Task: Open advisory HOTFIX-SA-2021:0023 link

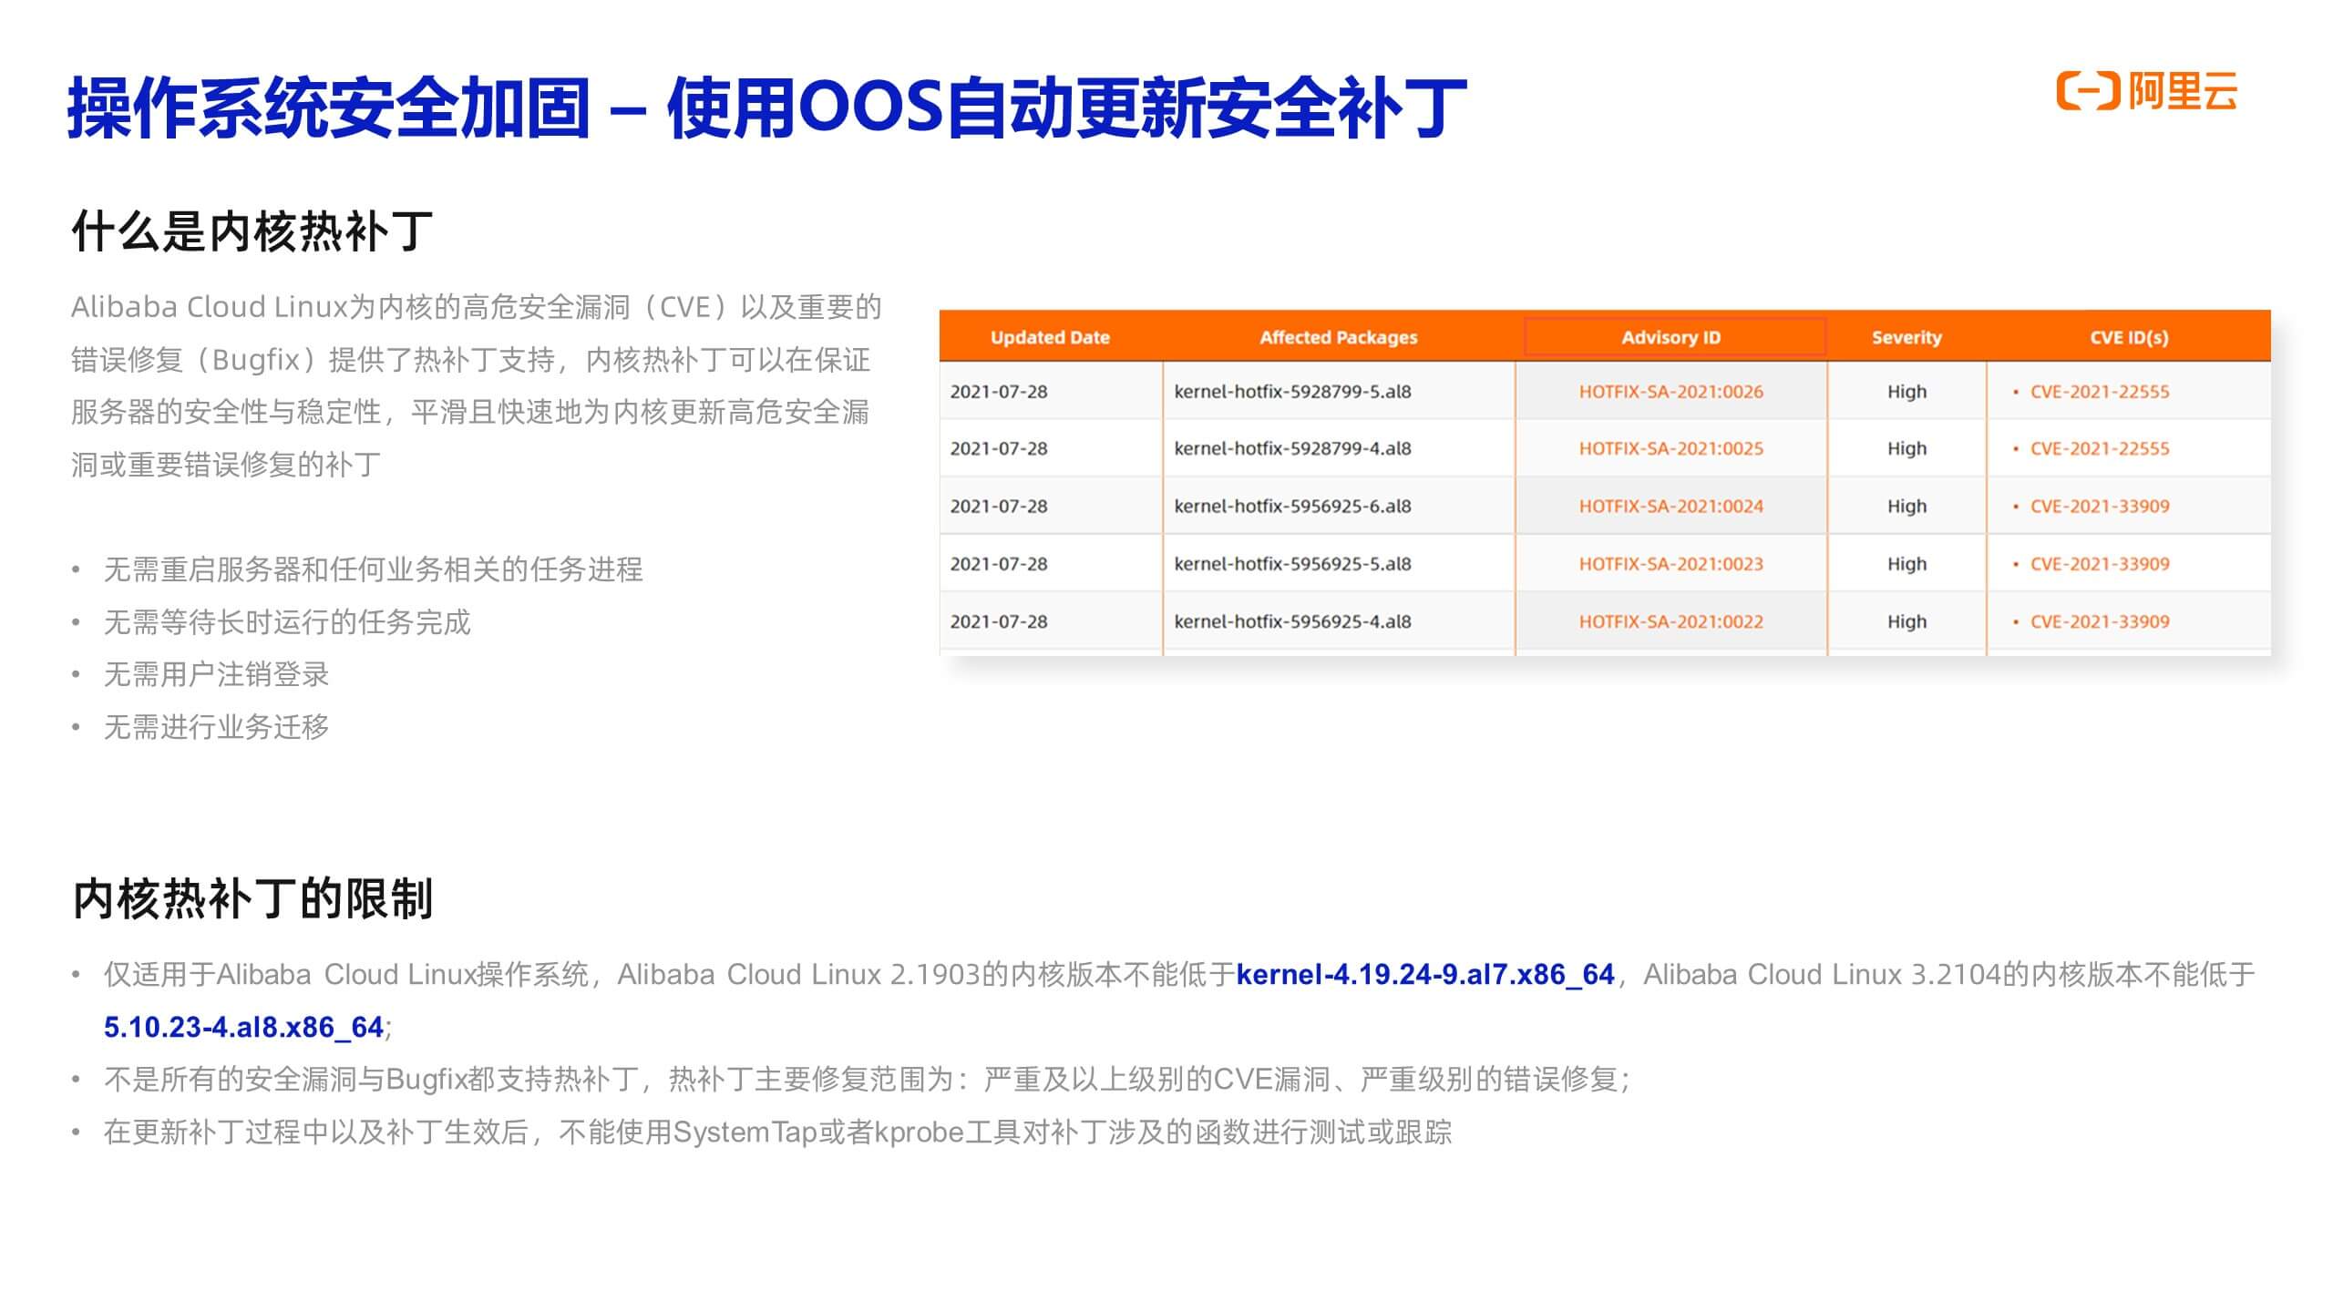Action: 1671,564
